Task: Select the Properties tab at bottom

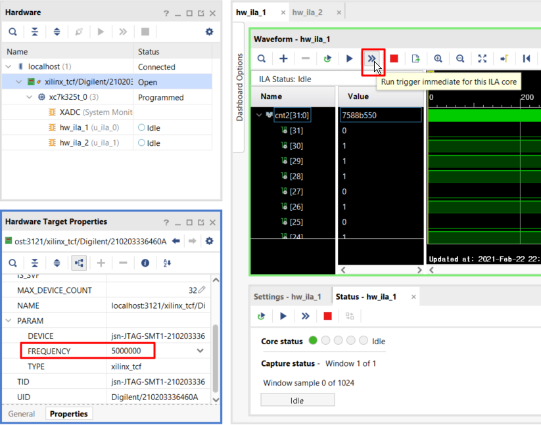Action: (x=68, y=414)
